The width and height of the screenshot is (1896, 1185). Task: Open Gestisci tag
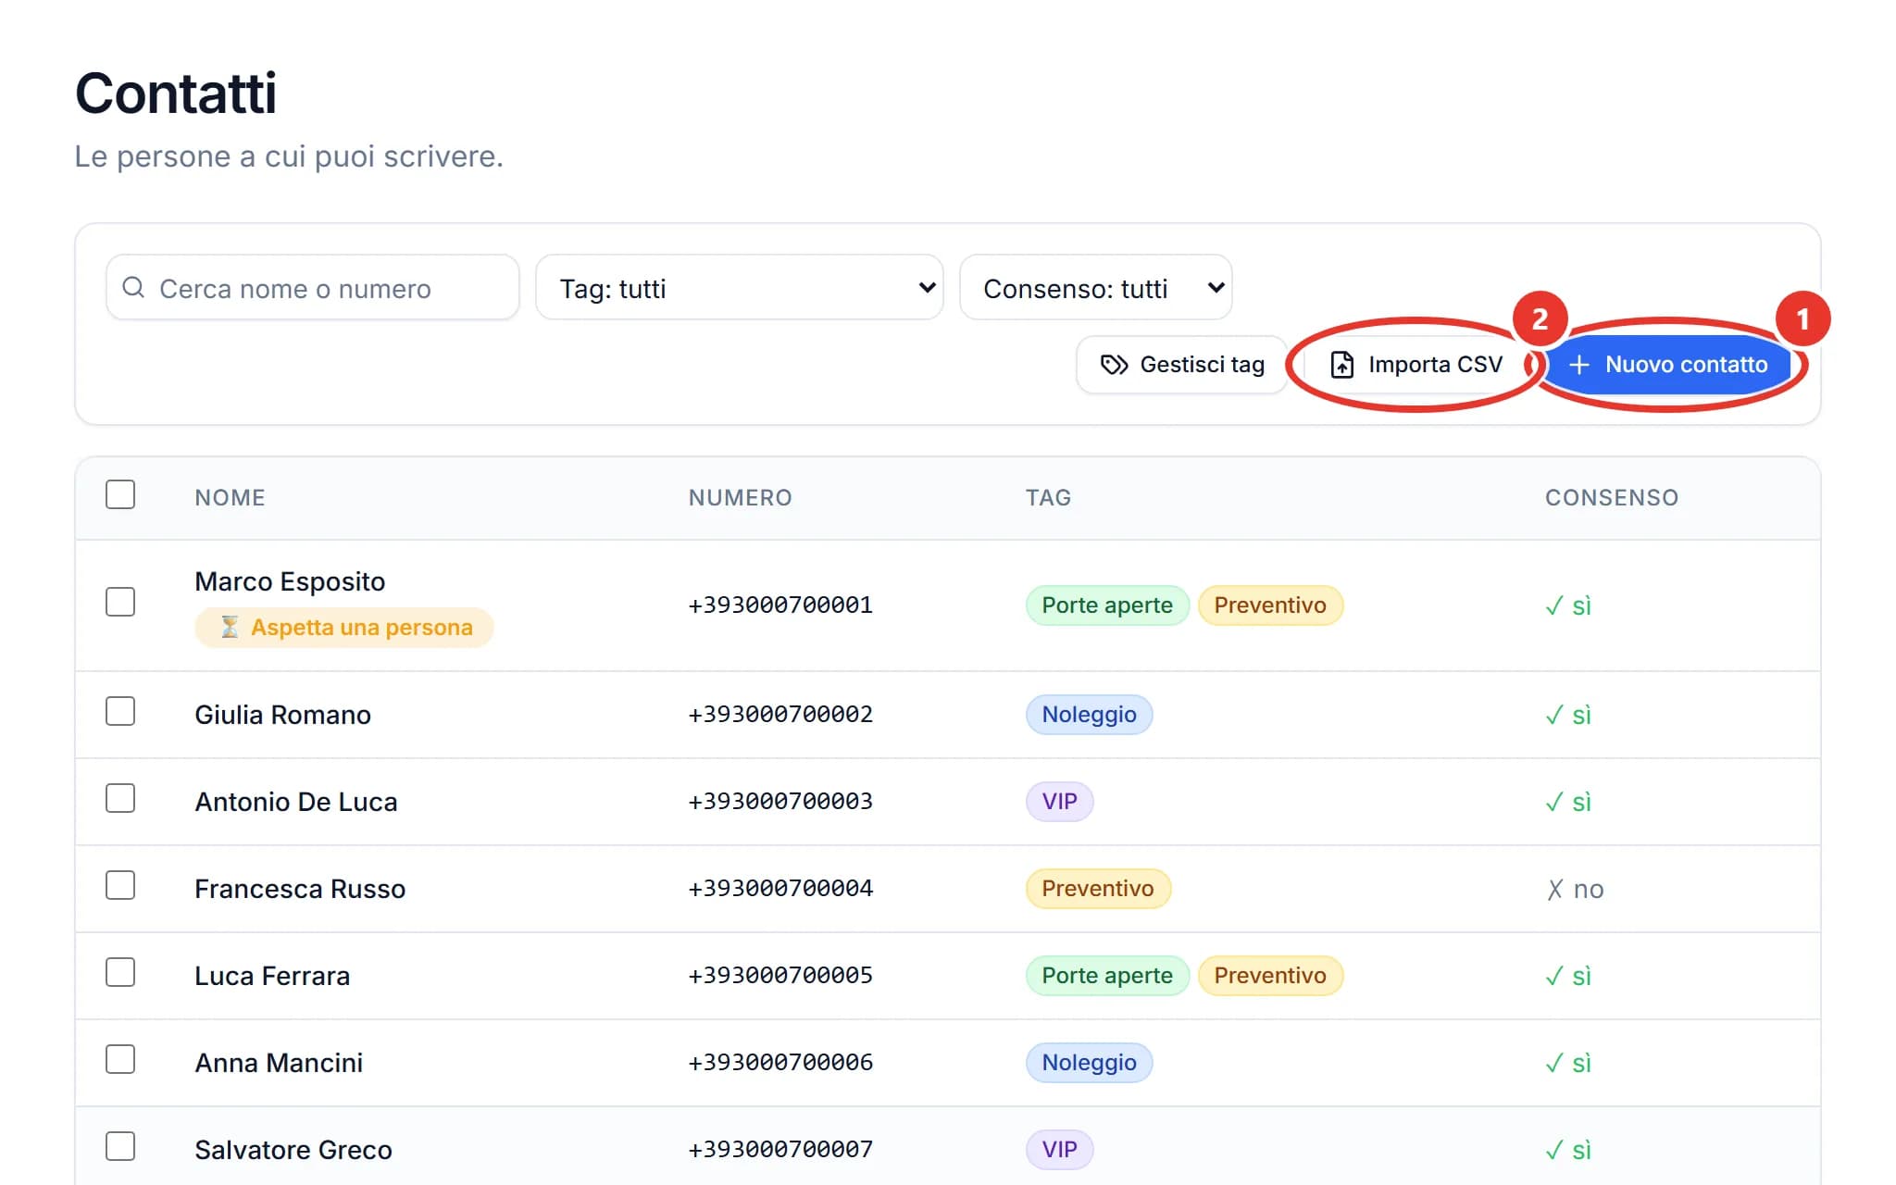(x=1181, y=365)
